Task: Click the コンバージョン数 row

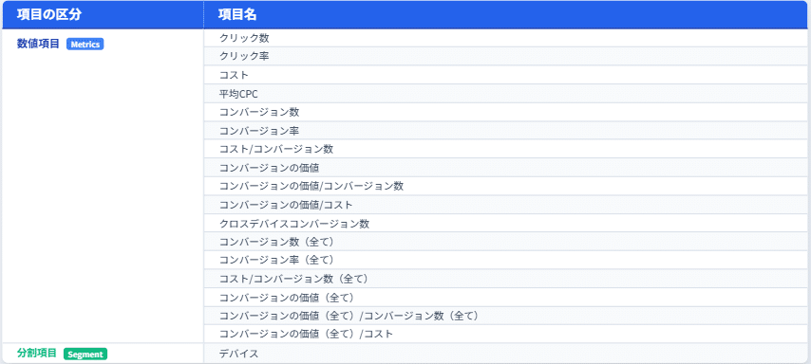Action: (505, 112)
